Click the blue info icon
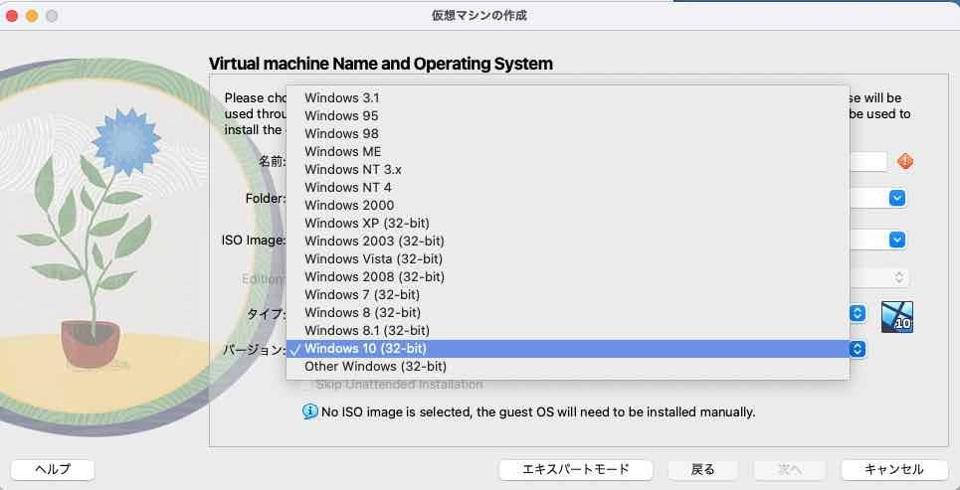The height and width of the screenshot is (490, 960). pyautogui.click(x=309, y=411)
